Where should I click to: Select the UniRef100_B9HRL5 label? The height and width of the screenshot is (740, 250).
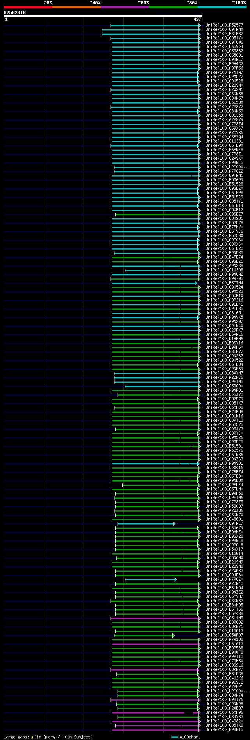click(224, 163)
